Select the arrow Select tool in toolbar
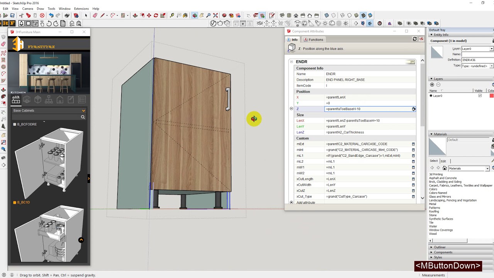 [x=86, y=15]
